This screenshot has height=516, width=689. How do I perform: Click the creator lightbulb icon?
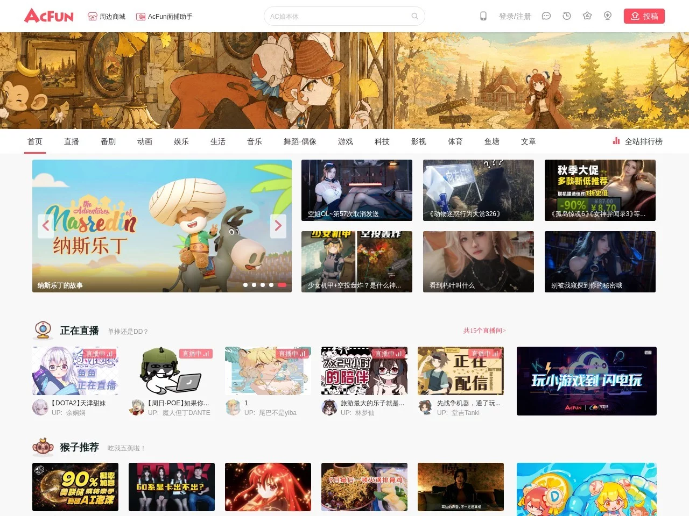tap(608, 16)
